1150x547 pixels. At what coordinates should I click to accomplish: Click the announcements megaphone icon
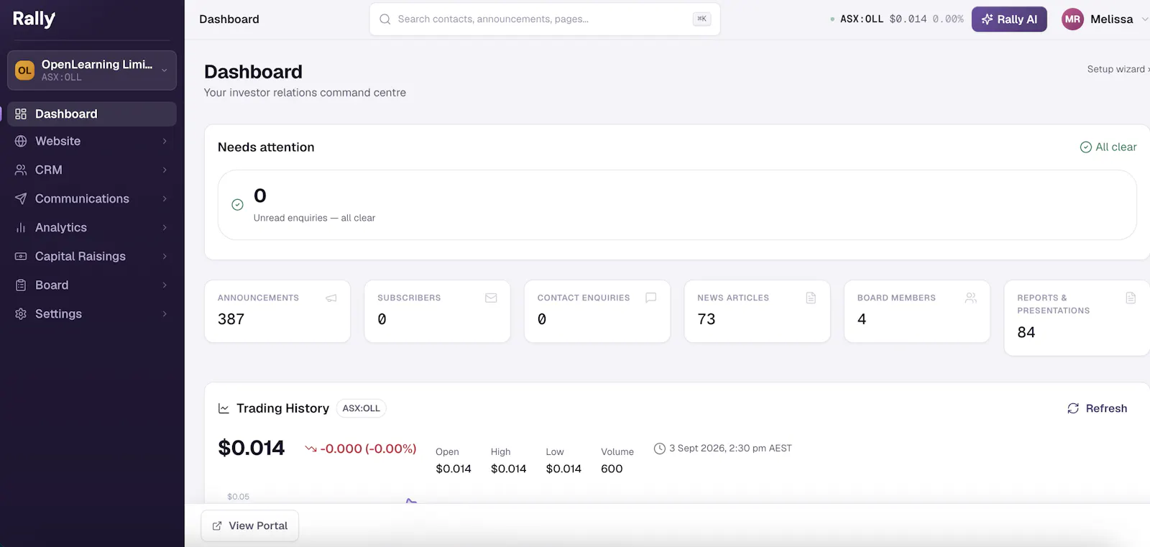click(x=331, y=298)
